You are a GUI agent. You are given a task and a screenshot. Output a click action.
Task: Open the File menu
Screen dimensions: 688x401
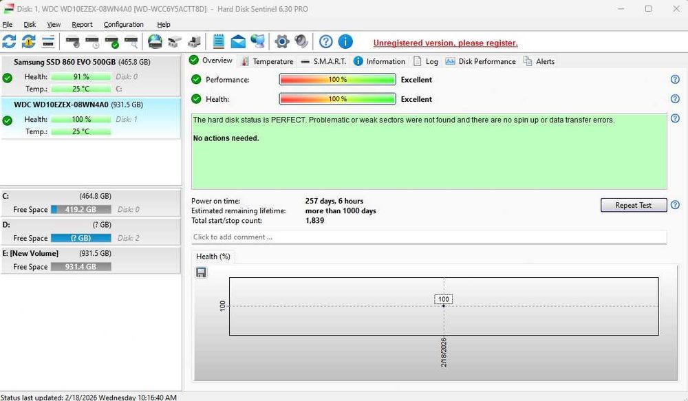point(8,25)
